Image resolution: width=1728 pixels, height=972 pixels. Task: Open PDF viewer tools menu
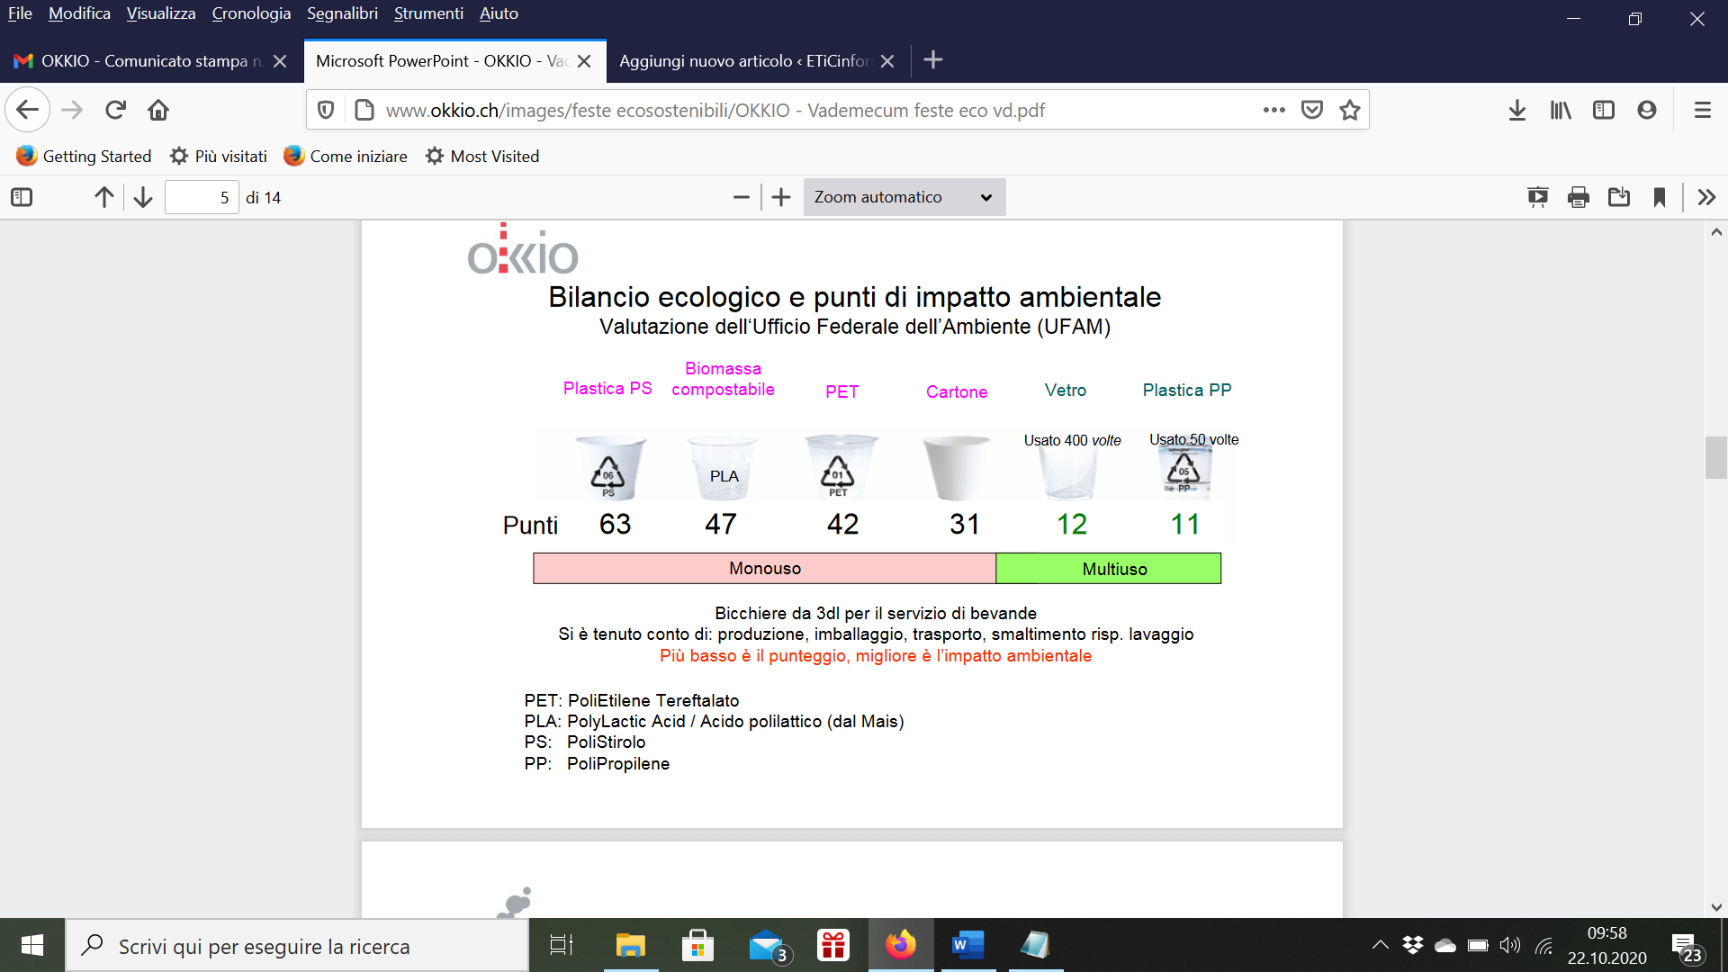(x=1706, y=197)
